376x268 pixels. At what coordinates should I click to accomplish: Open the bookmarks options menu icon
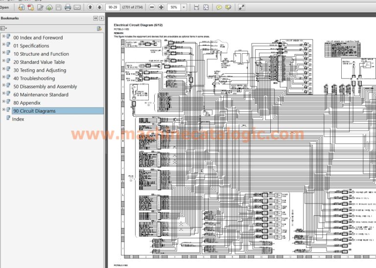(x=3, y=28)
